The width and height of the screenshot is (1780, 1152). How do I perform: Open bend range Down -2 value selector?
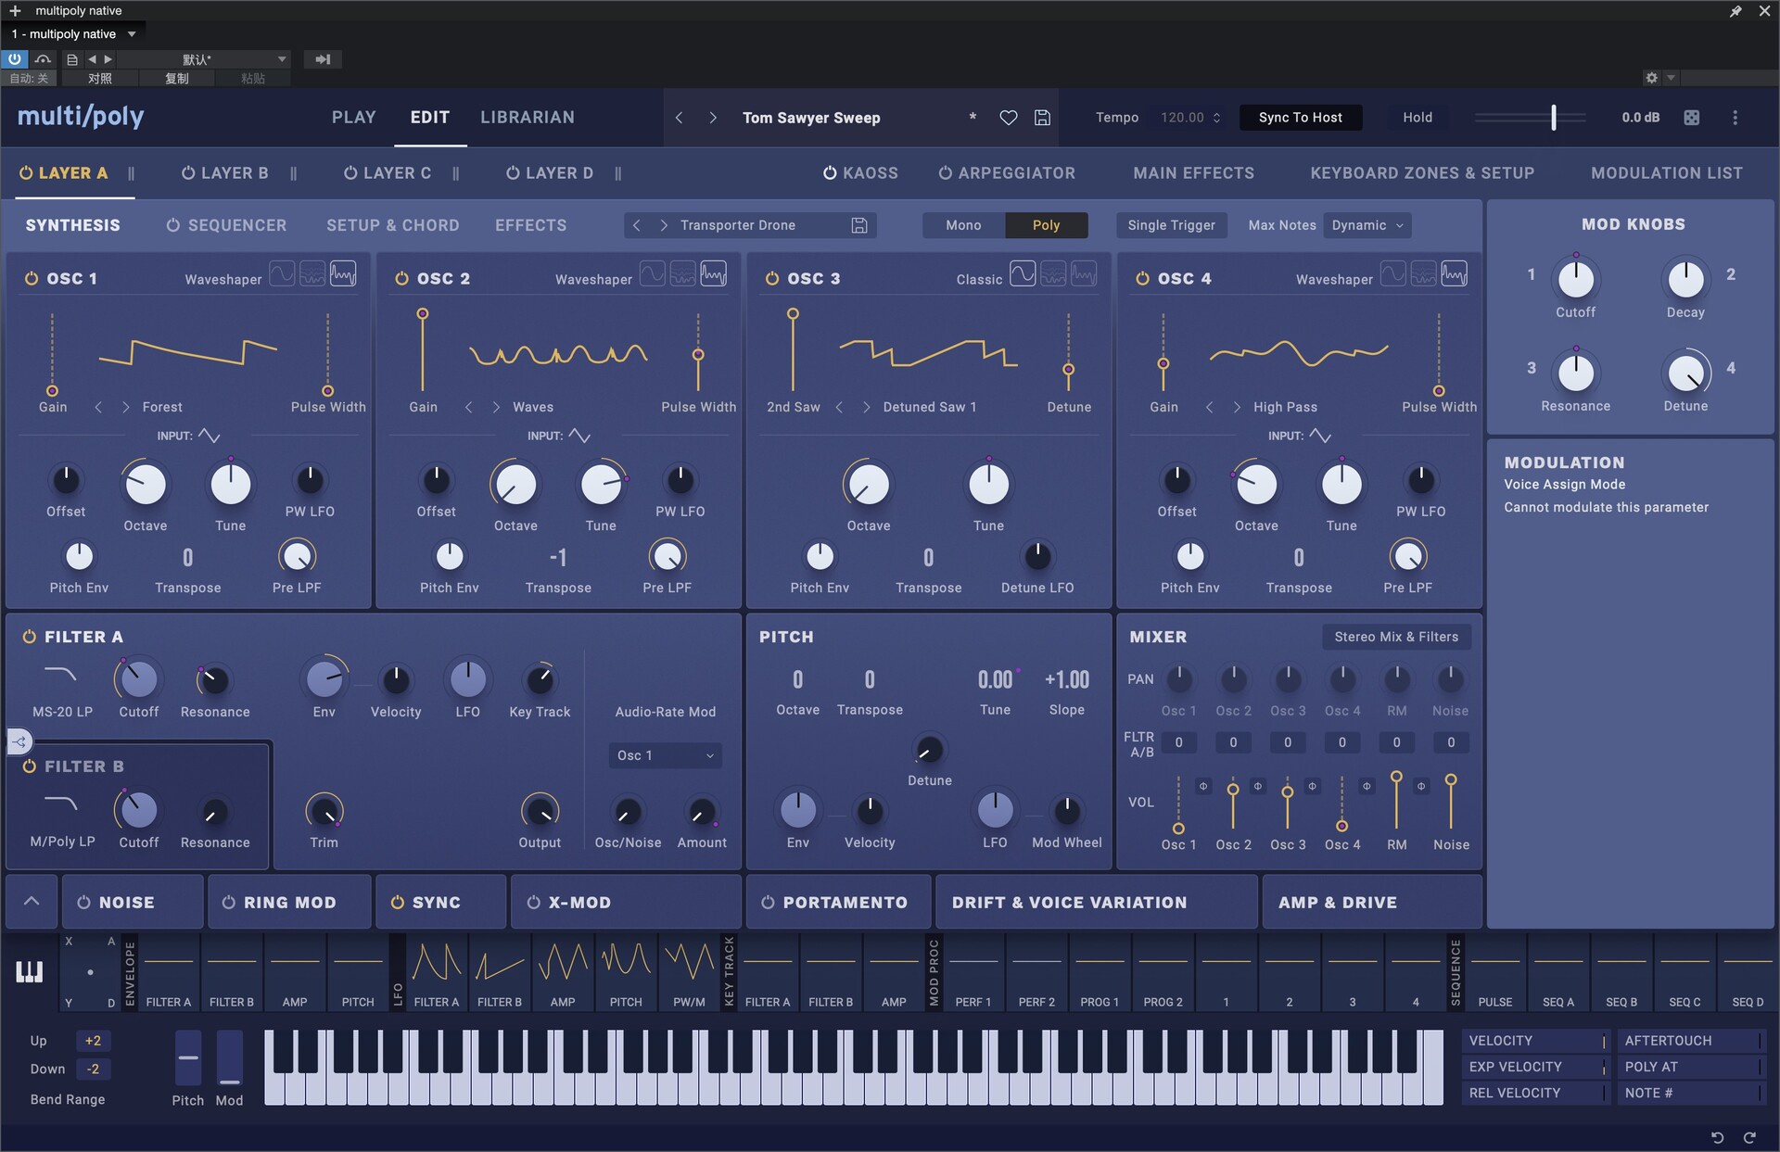click(x=93, y=1069)
